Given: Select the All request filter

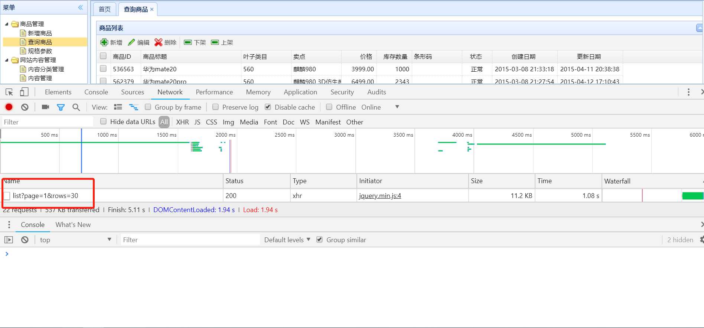Looking at the screenshot, I should pos(164,122).
